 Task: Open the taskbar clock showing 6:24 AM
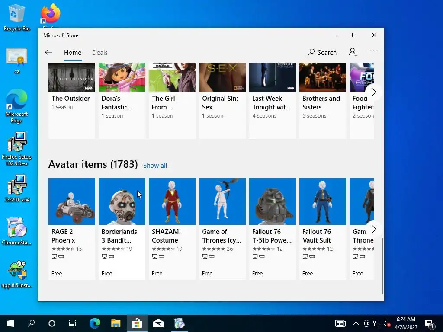[406, 323]
